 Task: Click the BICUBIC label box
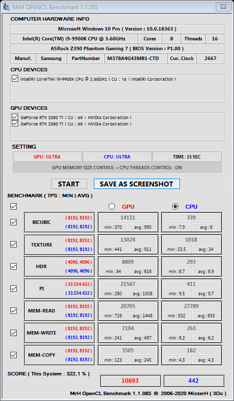click(x=59, y=222)
